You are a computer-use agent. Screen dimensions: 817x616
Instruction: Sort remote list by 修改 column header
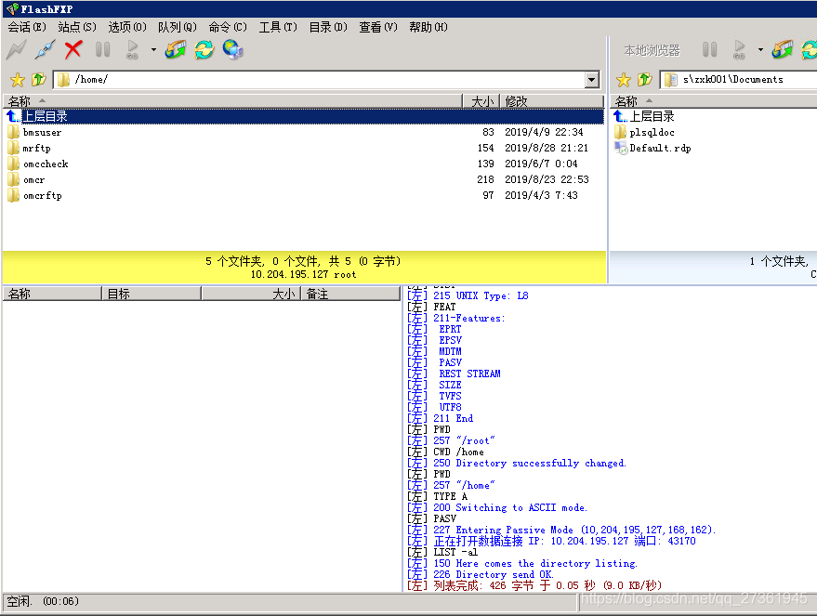click(552, 101)
